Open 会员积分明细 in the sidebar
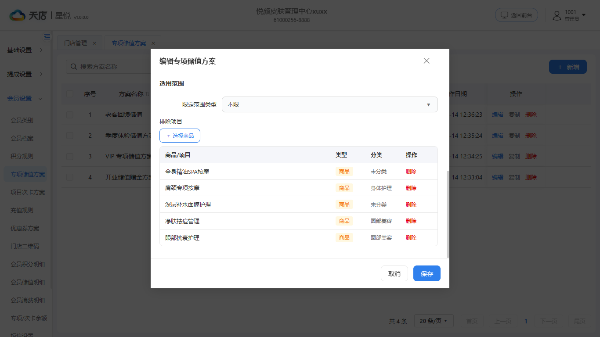Image resolution: width=600 pixels, height=337 pixels. [x=28, y=264]
